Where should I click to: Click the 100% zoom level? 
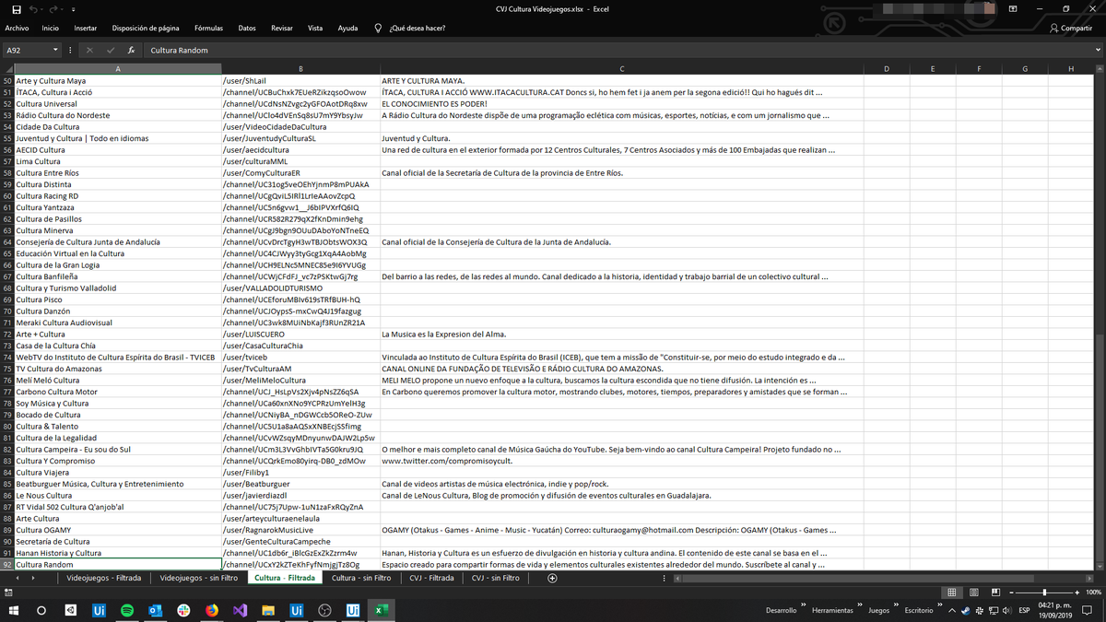click(x=1093, y=592)
